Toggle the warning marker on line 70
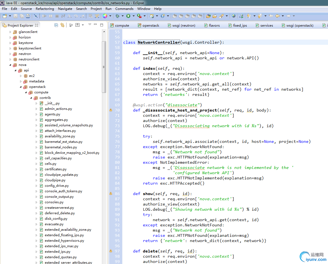Viewport: 328px width, 264px height. pyautogui.click(x=111, y=110)
